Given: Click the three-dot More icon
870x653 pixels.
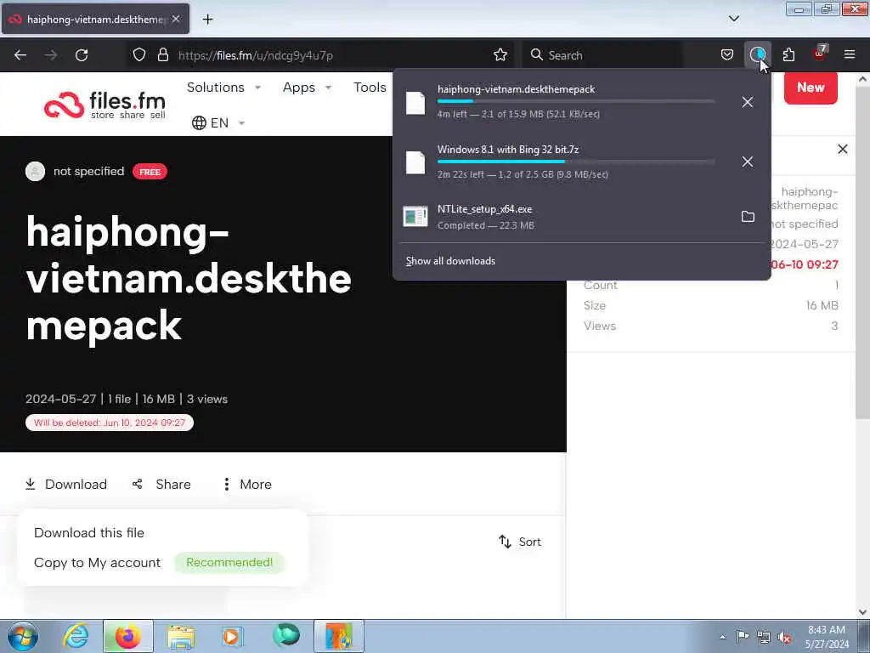Looking at the screenshot, I should [x=226, y=484].
